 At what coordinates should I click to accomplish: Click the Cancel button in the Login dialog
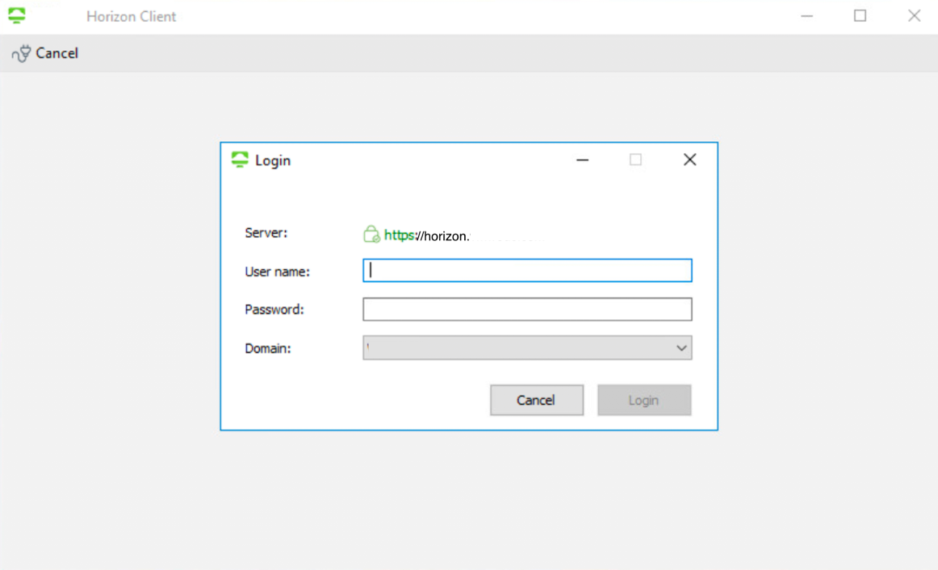click(x=537, y=400)
